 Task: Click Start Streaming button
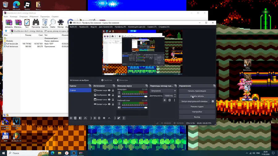pos(197,91)
